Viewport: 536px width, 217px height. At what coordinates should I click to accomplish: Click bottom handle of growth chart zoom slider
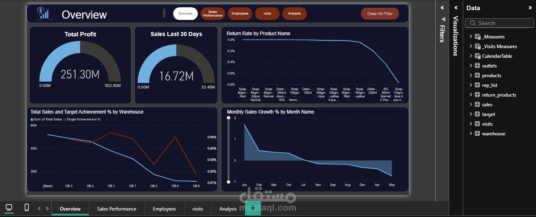229,182
